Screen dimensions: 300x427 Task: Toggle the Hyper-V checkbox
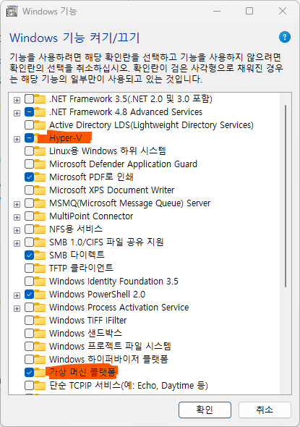pyautogui.click(x=29, y=138)
